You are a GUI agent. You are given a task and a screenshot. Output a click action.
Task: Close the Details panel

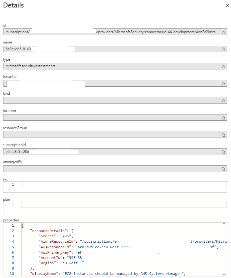click(227, 6)
